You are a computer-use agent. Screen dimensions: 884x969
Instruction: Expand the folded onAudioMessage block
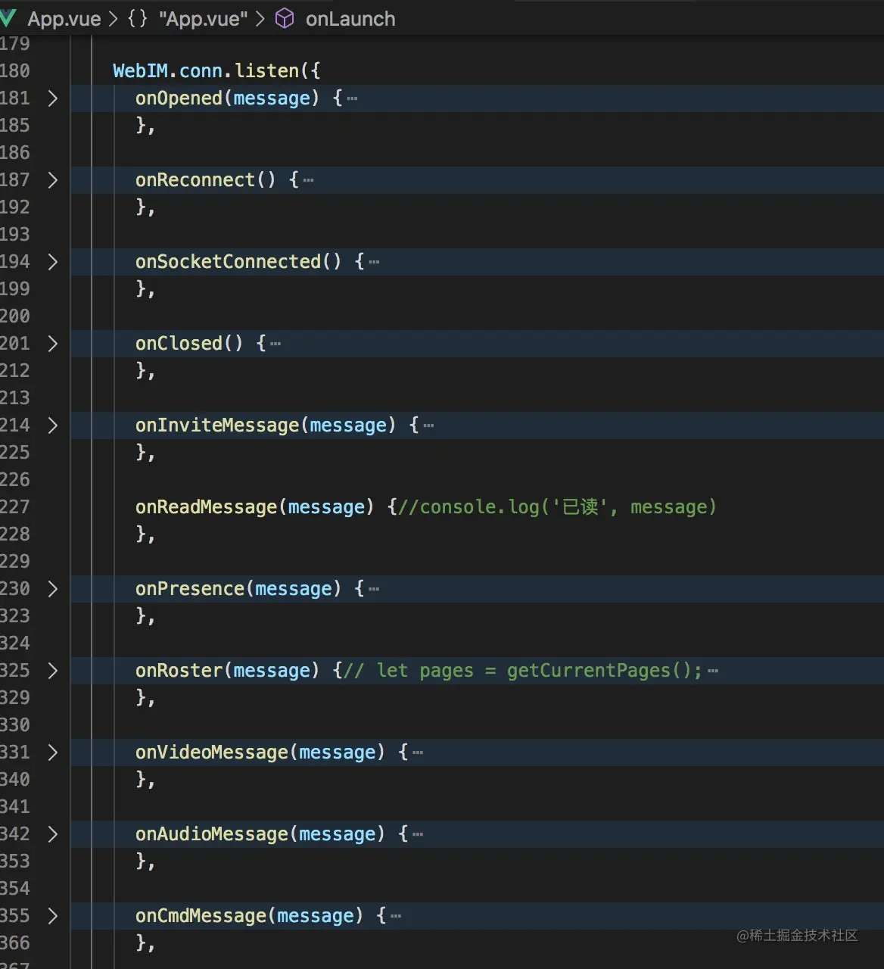click(x=52, y=834)
